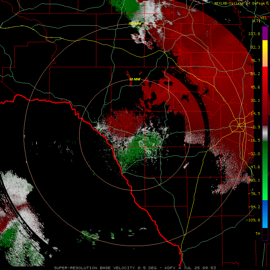Viewport: 270px width, 270px height.
Task: Click the 30.1 velocity scale value
Action: (255, 100)
